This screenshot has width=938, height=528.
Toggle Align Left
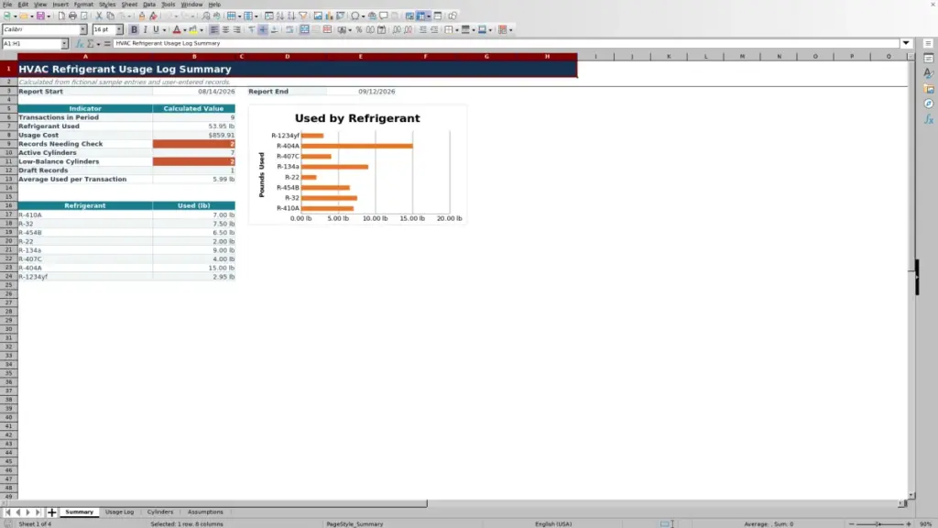214,29
